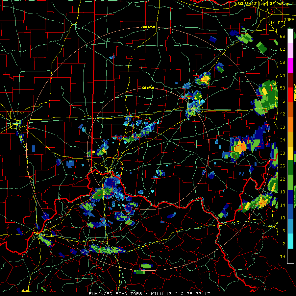Screen dimensions: 296x296
Task: Click the "TH" legend label
Action: click(283, 257)
